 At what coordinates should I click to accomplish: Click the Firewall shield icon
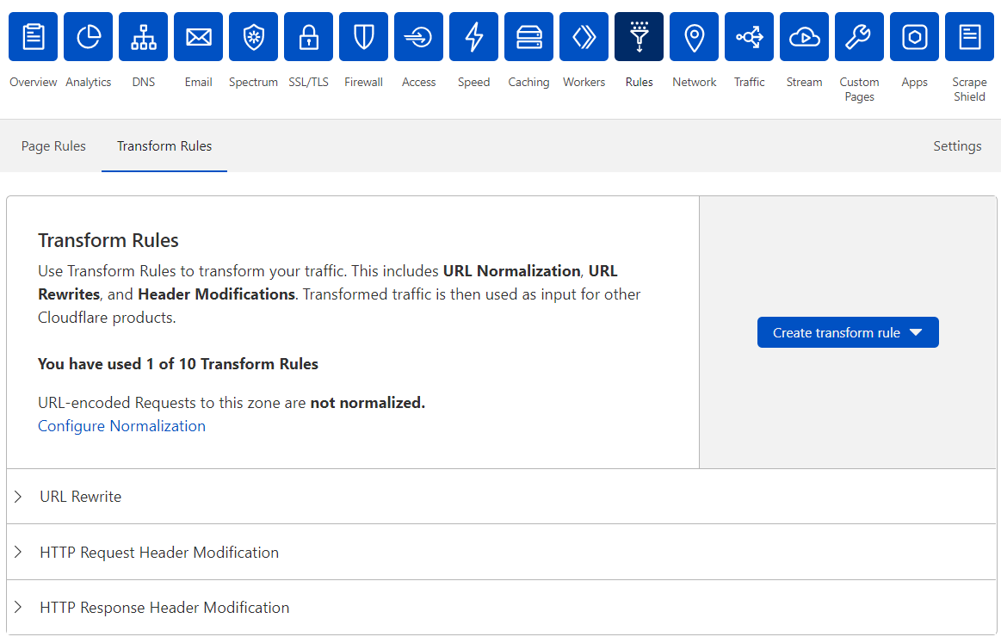coord(364,37)
